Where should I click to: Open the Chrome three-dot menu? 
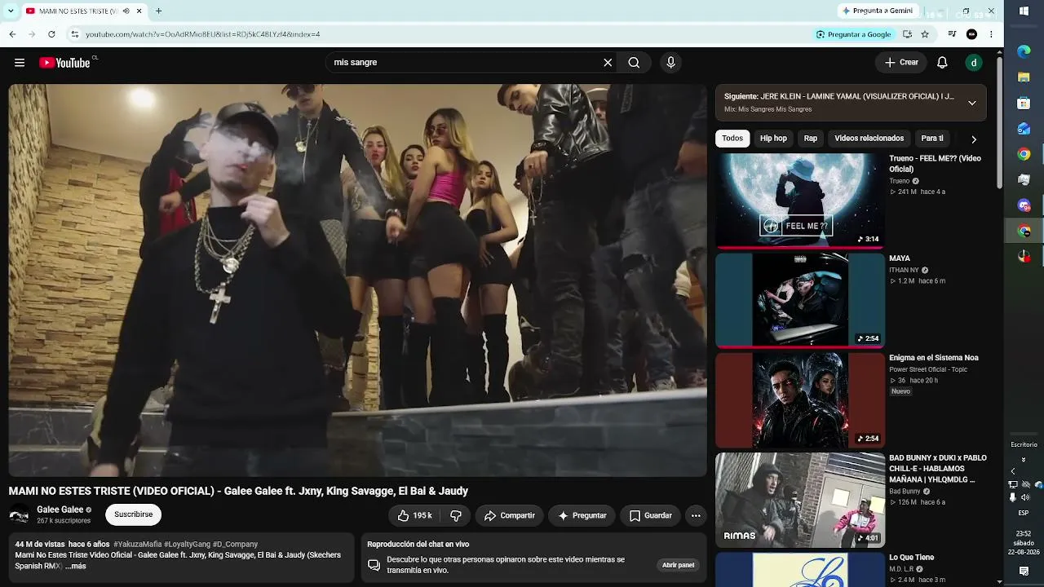click(991, 34)
